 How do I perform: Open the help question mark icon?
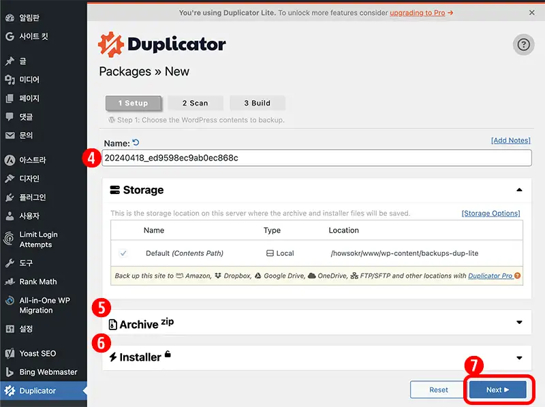coord(523,44)
